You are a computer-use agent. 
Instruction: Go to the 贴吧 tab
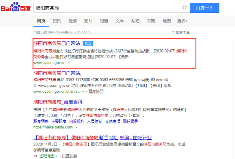click(x=135, y=21)
